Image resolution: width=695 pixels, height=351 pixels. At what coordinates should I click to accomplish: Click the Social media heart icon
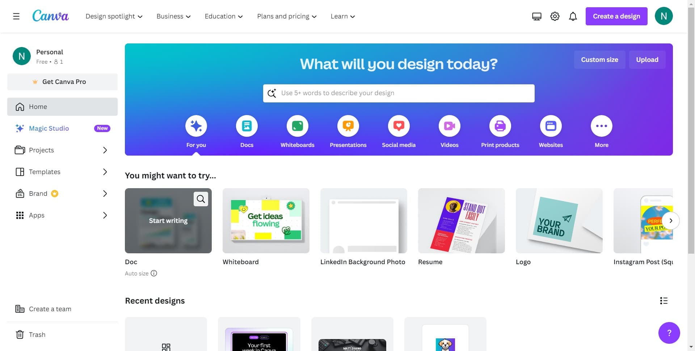(x=399, y=126)
